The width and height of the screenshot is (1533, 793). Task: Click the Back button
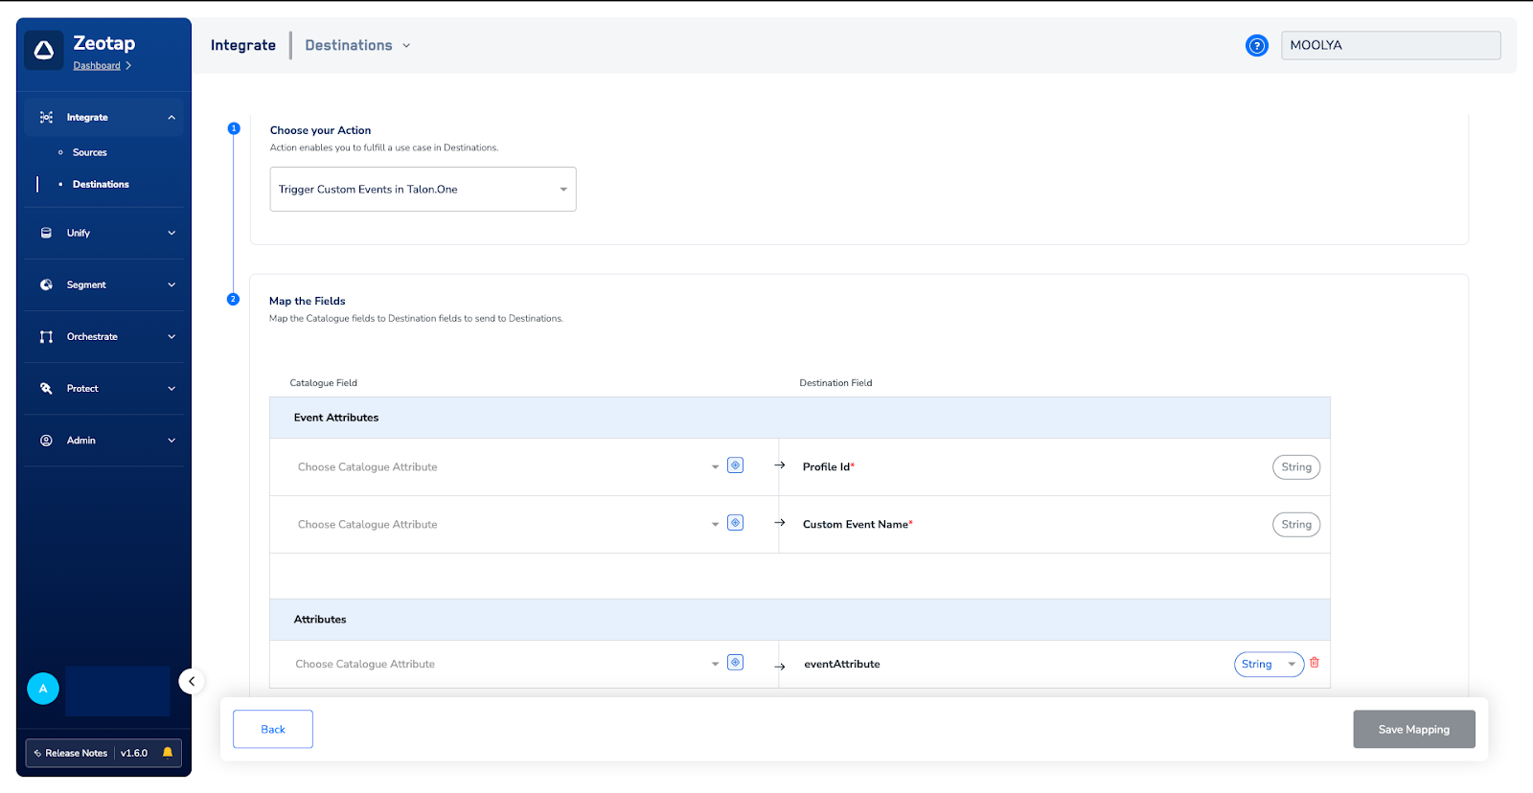tap(273, 729)
